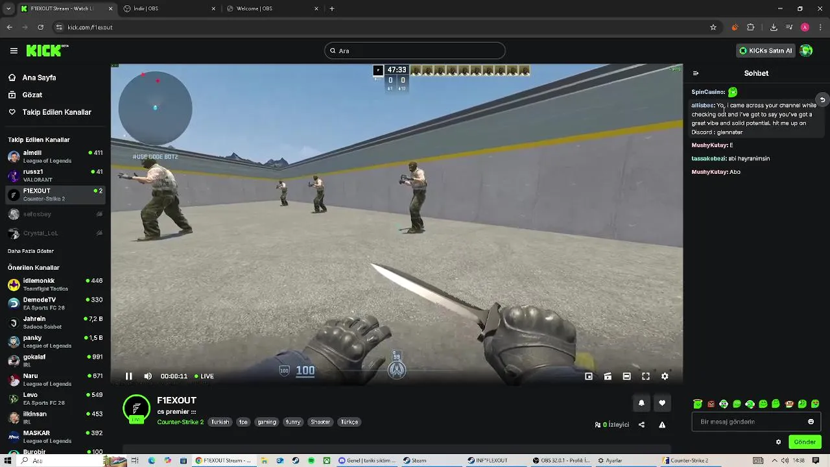The image size is (830, 467).
Task: Click the heart follow button
Action: click(x=662, y=403)
